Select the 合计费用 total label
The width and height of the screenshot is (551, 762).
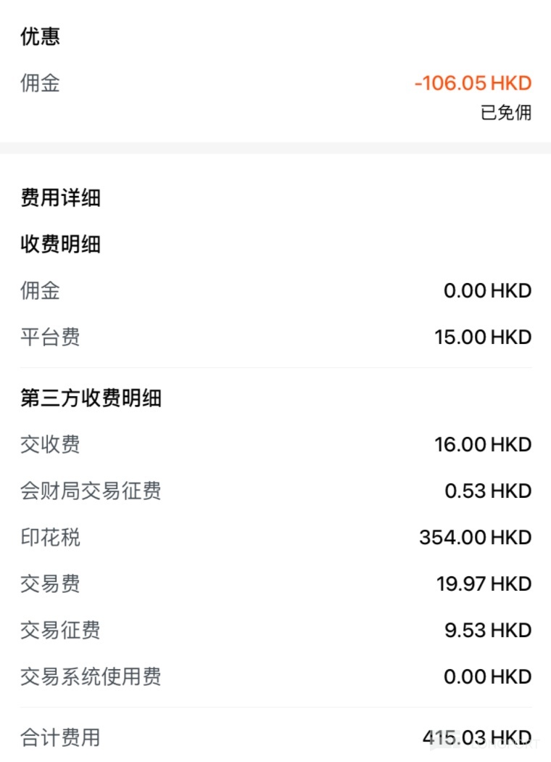click(x=60, y=738)
